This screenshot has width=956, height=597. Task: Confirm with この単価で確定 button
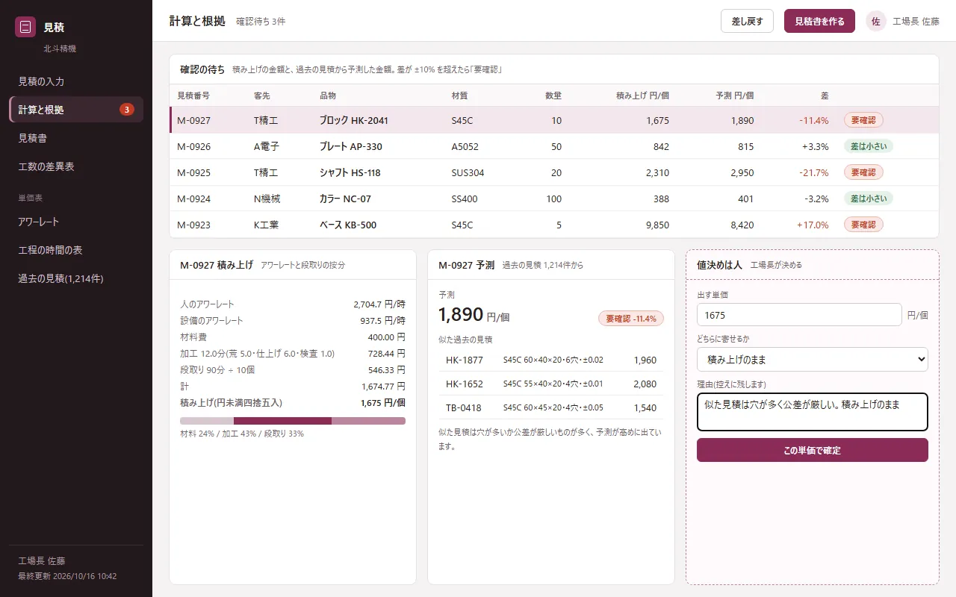pyautogui.click(x=813, y=450)
